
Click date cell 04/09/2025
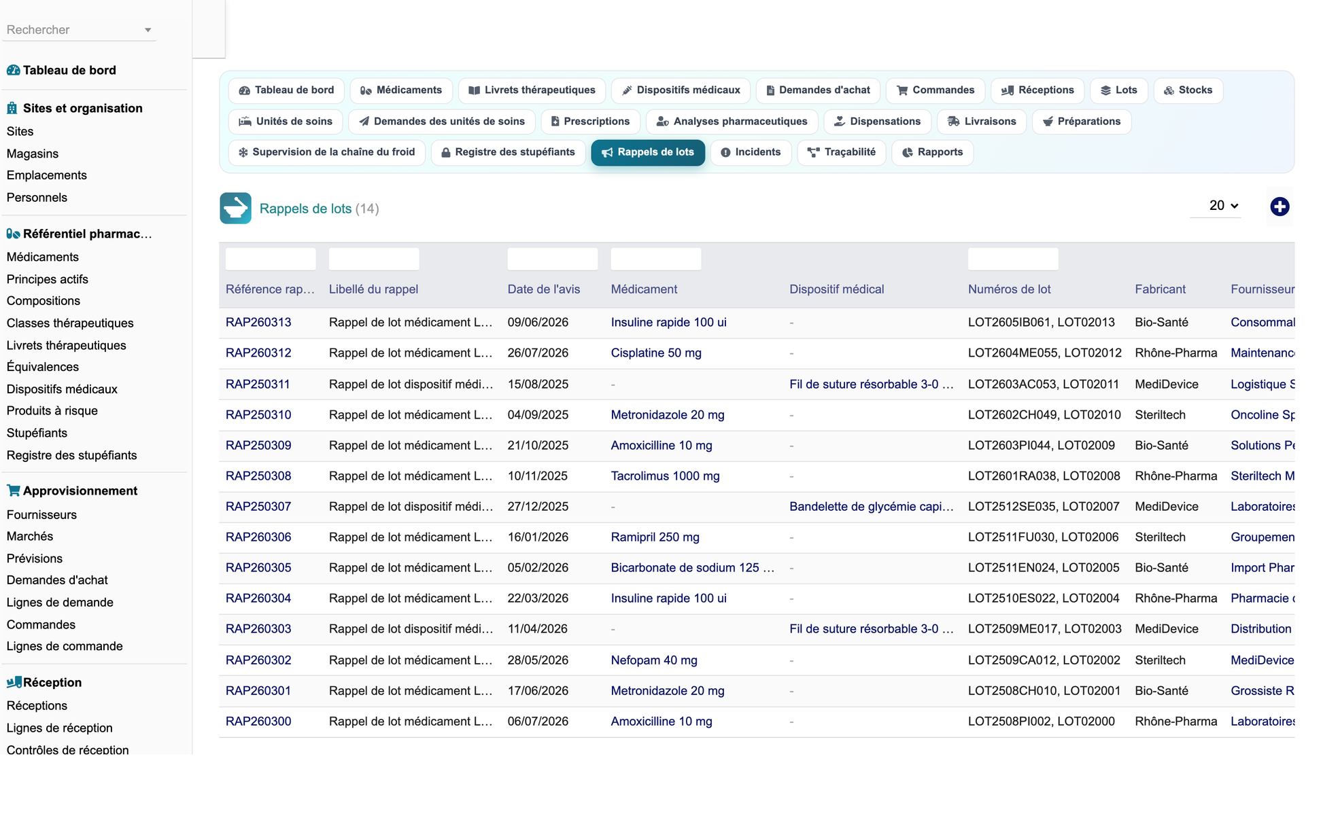coord(538,414)
